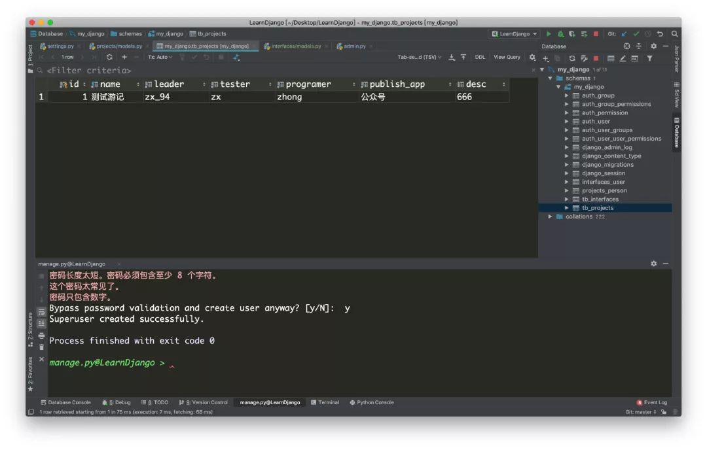
Task: Reload the table data with the refresh icon
Action: (109, 58)
